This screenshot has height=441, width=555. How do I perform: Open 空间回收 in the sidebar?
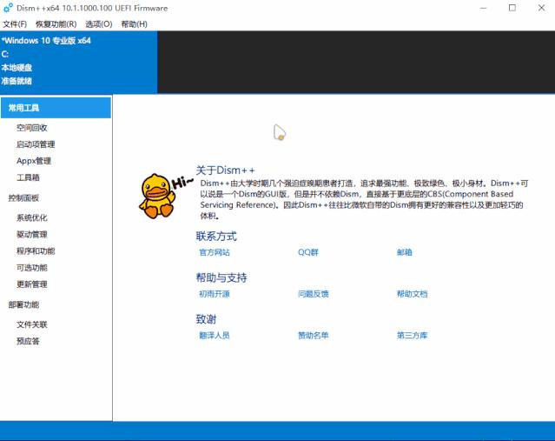click(x=32, y=128)
